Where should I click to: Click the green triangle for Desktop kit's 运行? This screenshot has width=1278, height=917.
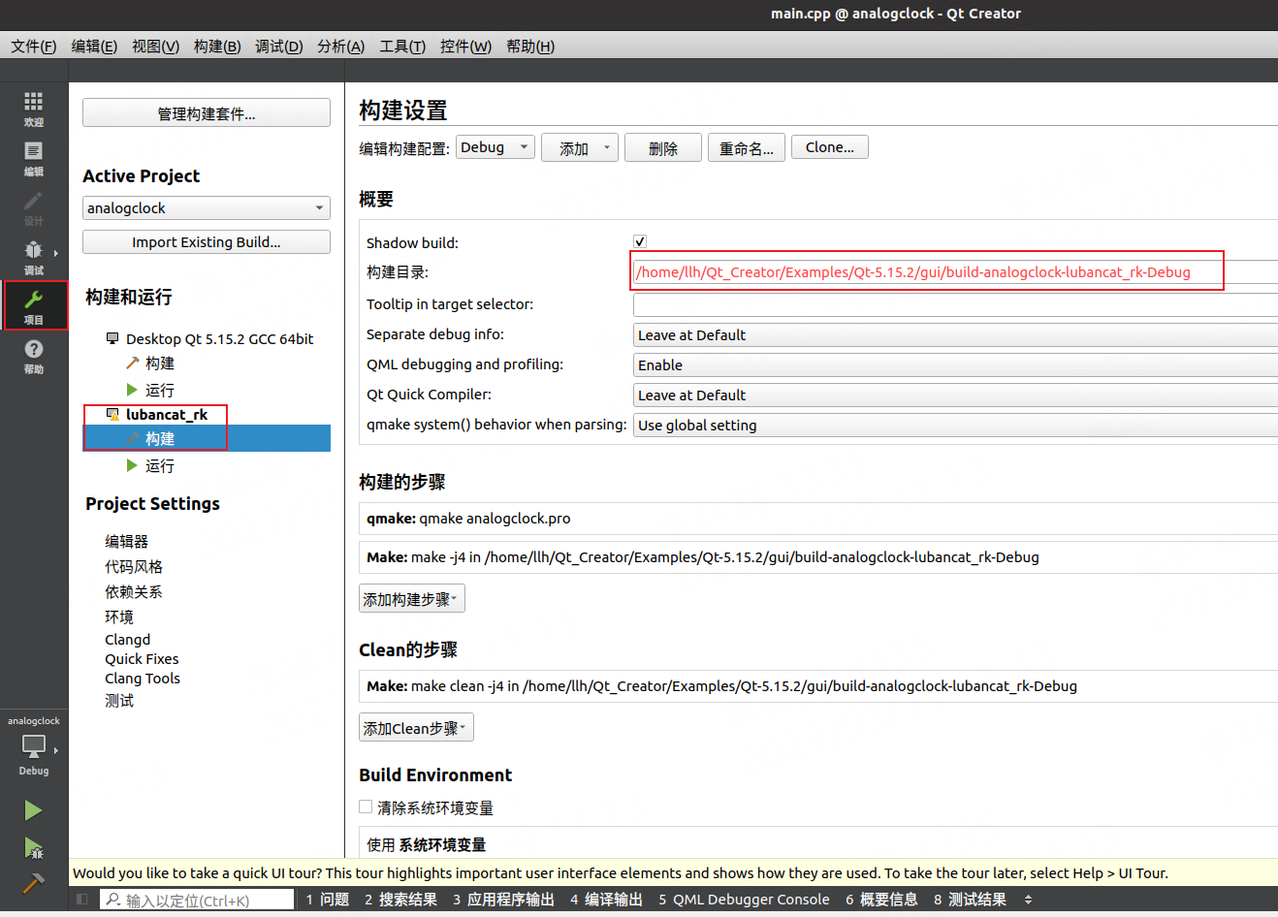[132, 390]
